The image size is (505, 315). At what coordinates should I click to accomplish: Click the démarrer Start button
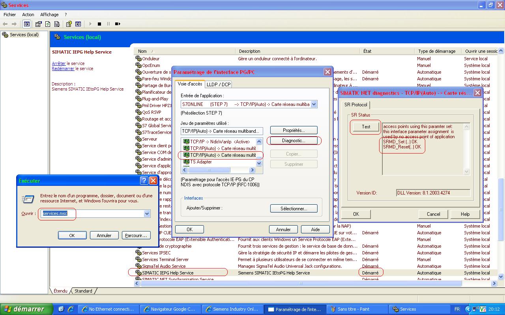(26, 309)
